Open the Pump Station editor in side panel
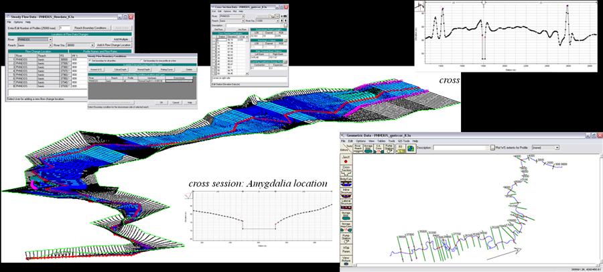This screenshot has width=603, height=272. point(346,239)
